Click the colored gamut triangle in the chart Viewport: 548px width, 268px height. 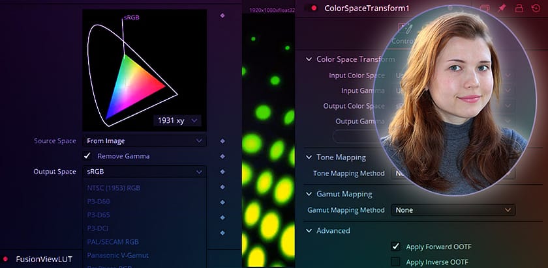click(x=133, y=86)
